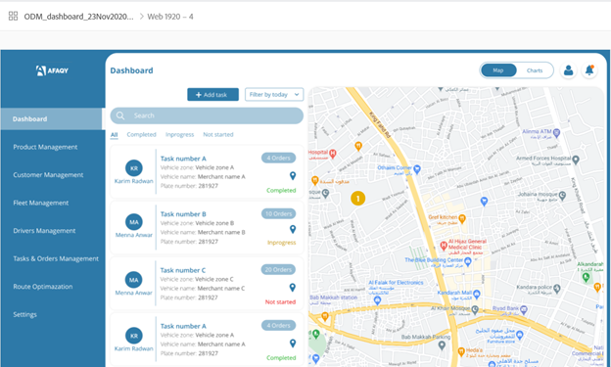Click KR avatar on completed Task A card

[x=133, y=168]
